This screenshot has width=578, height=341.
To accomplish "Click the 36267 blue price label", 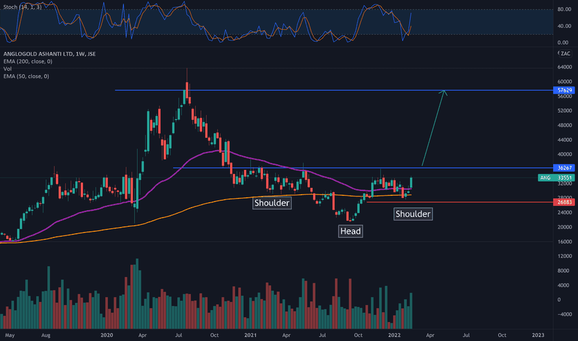I will [x=564, y=168].
